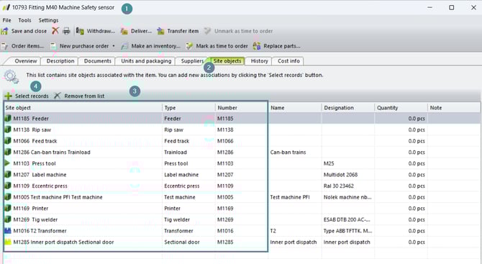Open the File menu
The width and height of the screenshot is (482, 264).
click(x=6, y=20)
